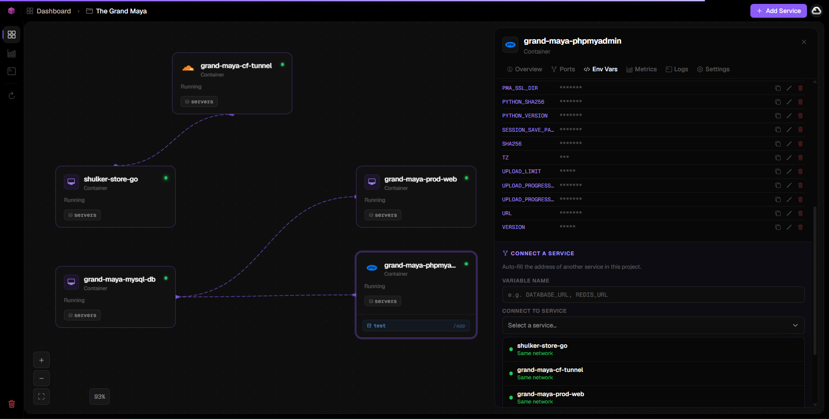Choose grand-maya-prod-web from service list
The height and width of the screenshot is (419, 829).
653,397
